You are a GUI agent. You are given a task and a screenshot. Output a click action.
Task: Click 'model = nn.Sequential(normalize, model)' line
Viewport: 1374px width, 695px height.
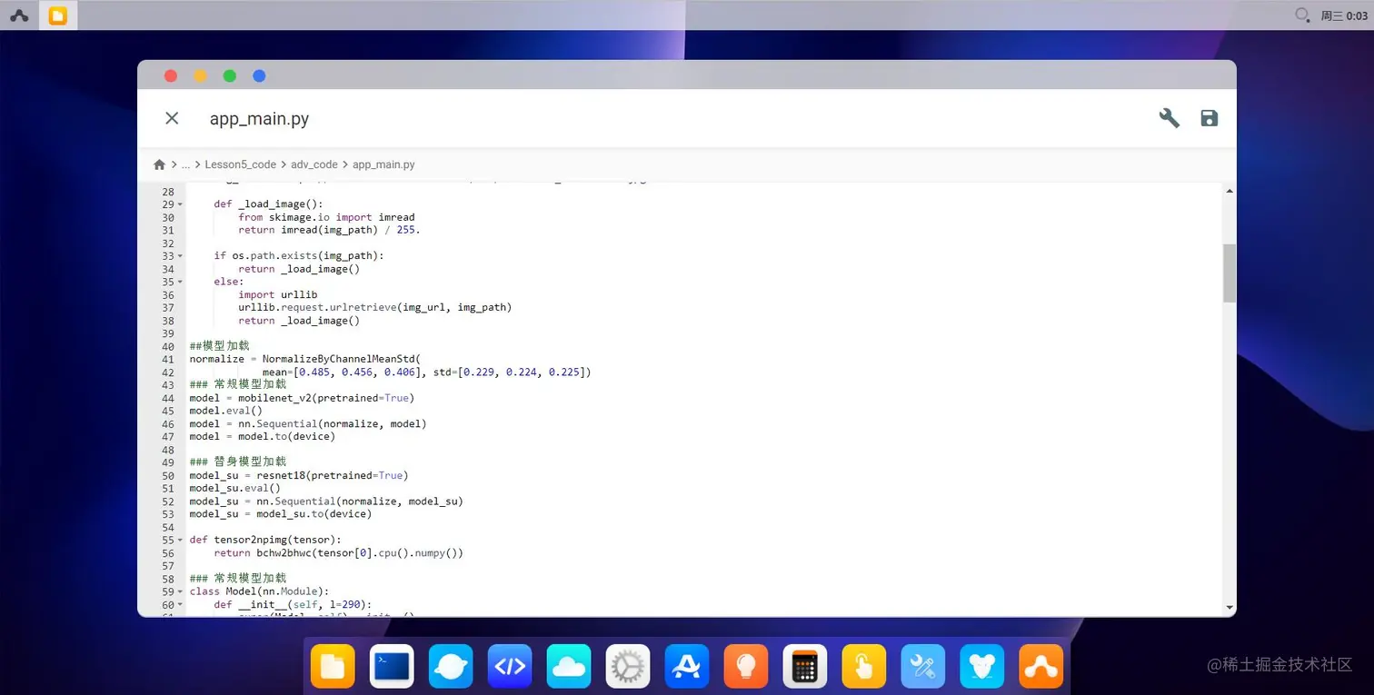308,423
